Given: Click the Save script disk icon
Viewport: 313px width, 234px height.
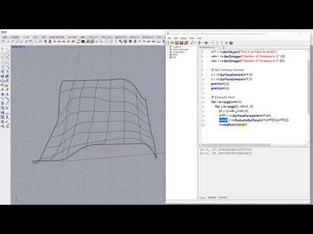Looking at the screenshot, I should click(177, 43).
